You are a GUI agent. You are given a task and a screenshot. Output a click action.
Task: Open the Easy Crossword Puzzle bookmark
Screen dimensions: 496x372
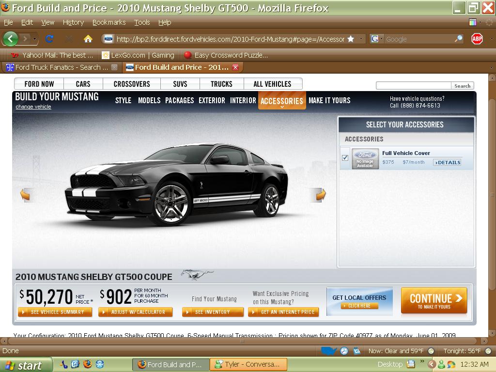[x=226, y=55]
